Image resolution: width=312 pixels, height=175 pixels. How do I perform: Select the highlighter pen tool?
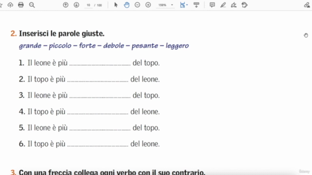coord(223,5)
